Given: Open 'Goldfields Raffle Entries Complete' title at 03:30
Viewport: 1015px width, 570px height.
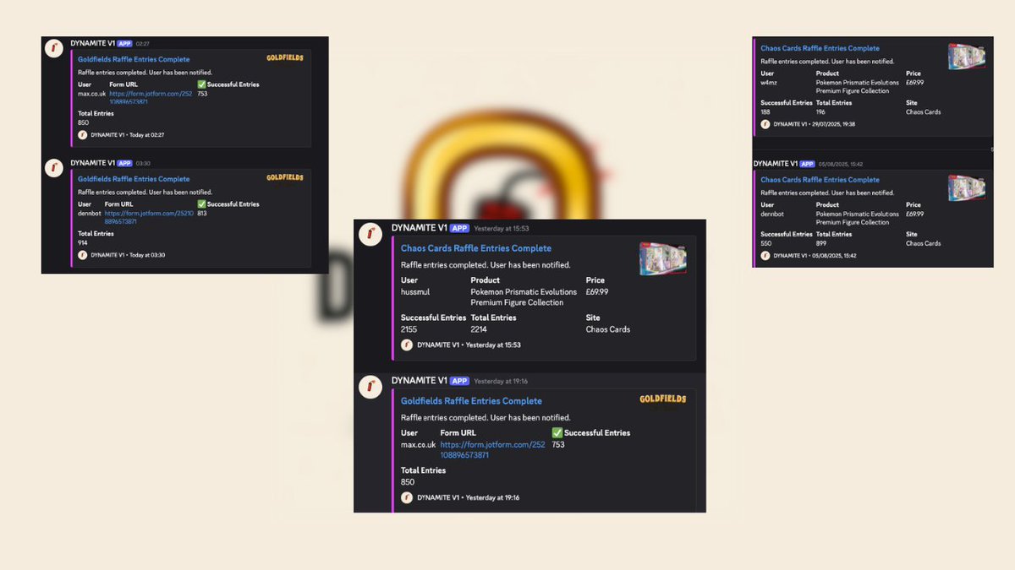Looking at the screenshot, I should point(134,179).
